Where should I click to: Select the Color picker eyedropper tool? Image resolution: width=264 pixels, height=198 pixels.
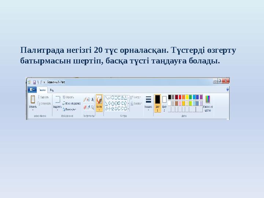pyautogui.click(x=89, y=107)
